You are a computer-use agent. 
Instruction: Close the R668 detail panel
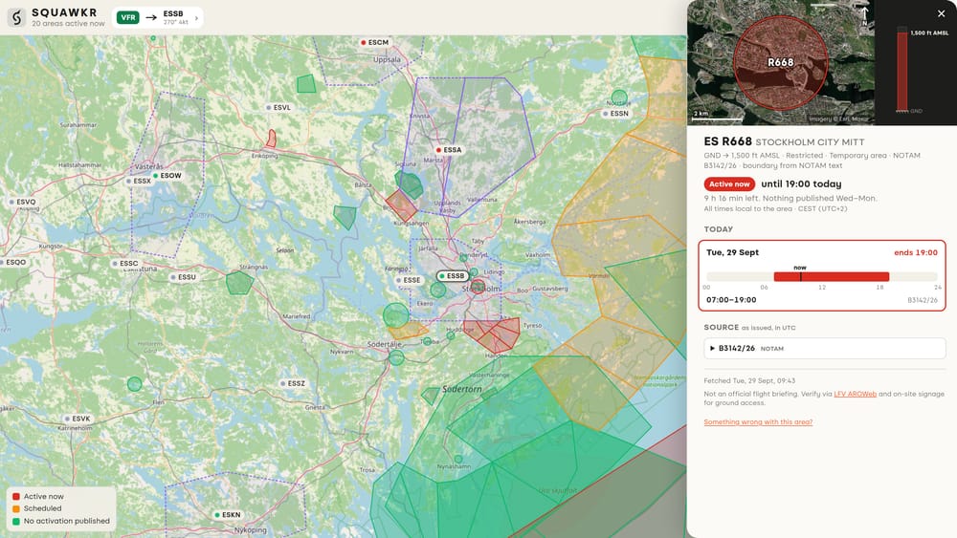pos(941,13)
